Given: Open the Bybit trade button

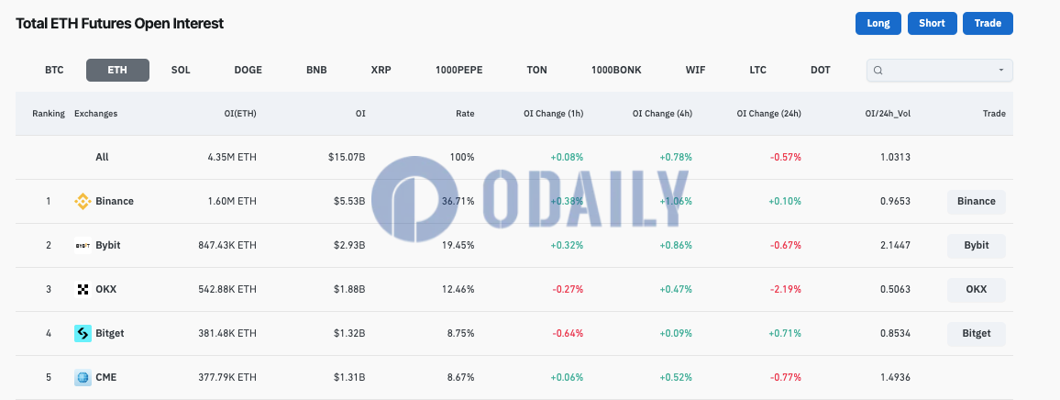Looking at the screenshot, I should click(977, 246).
